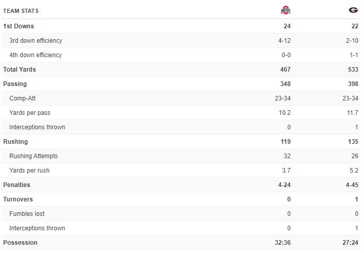The height and width of the screenshot is (253, 364).
Task: Click the Georgia team logo
Action: pos(353,10)
